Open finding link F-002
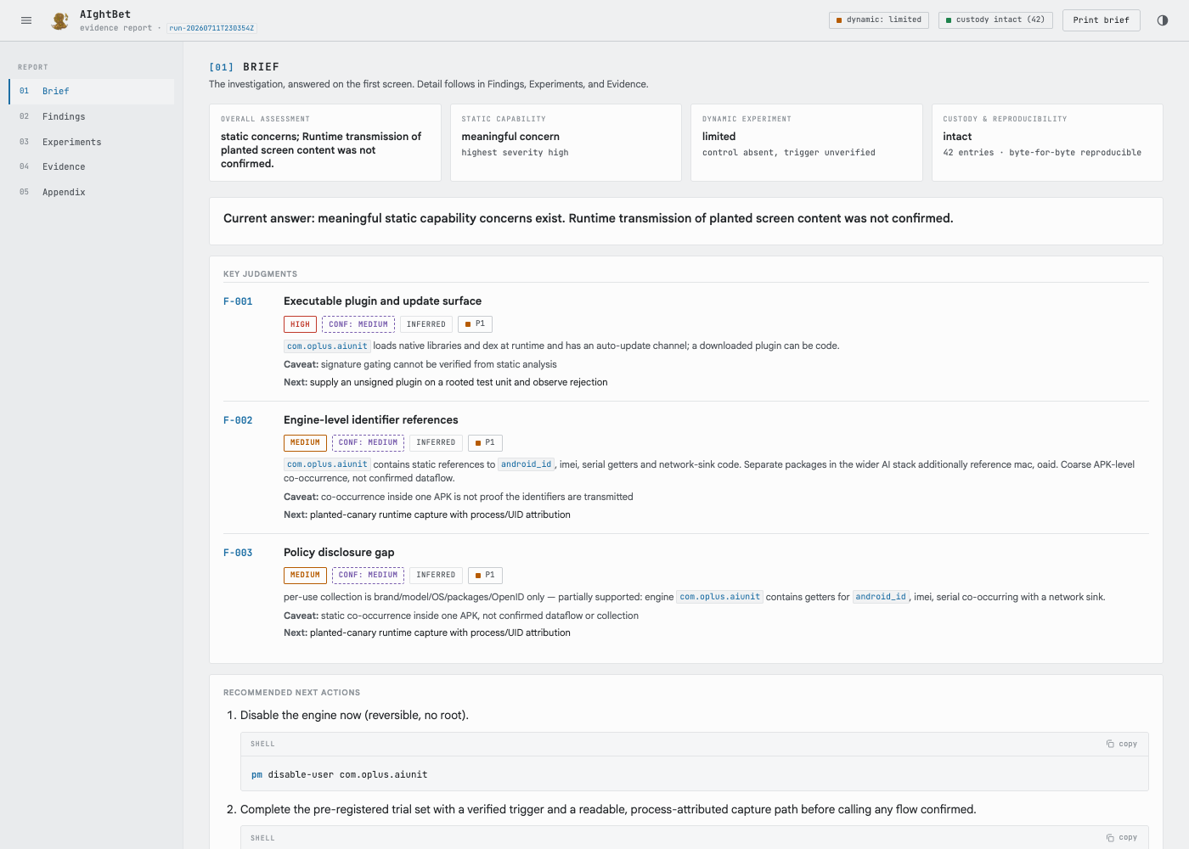 tap(238, 420)
